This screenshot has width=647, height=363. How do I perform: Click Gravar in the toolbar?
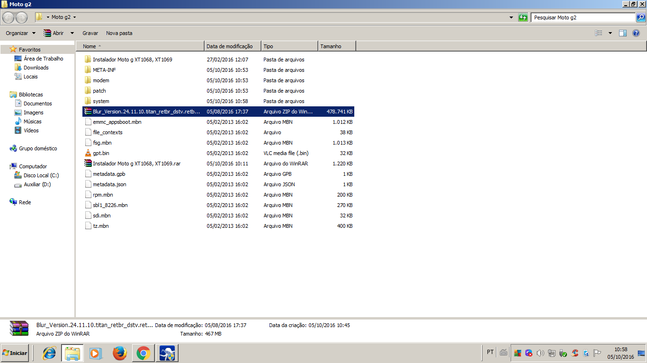pos(90,33)
